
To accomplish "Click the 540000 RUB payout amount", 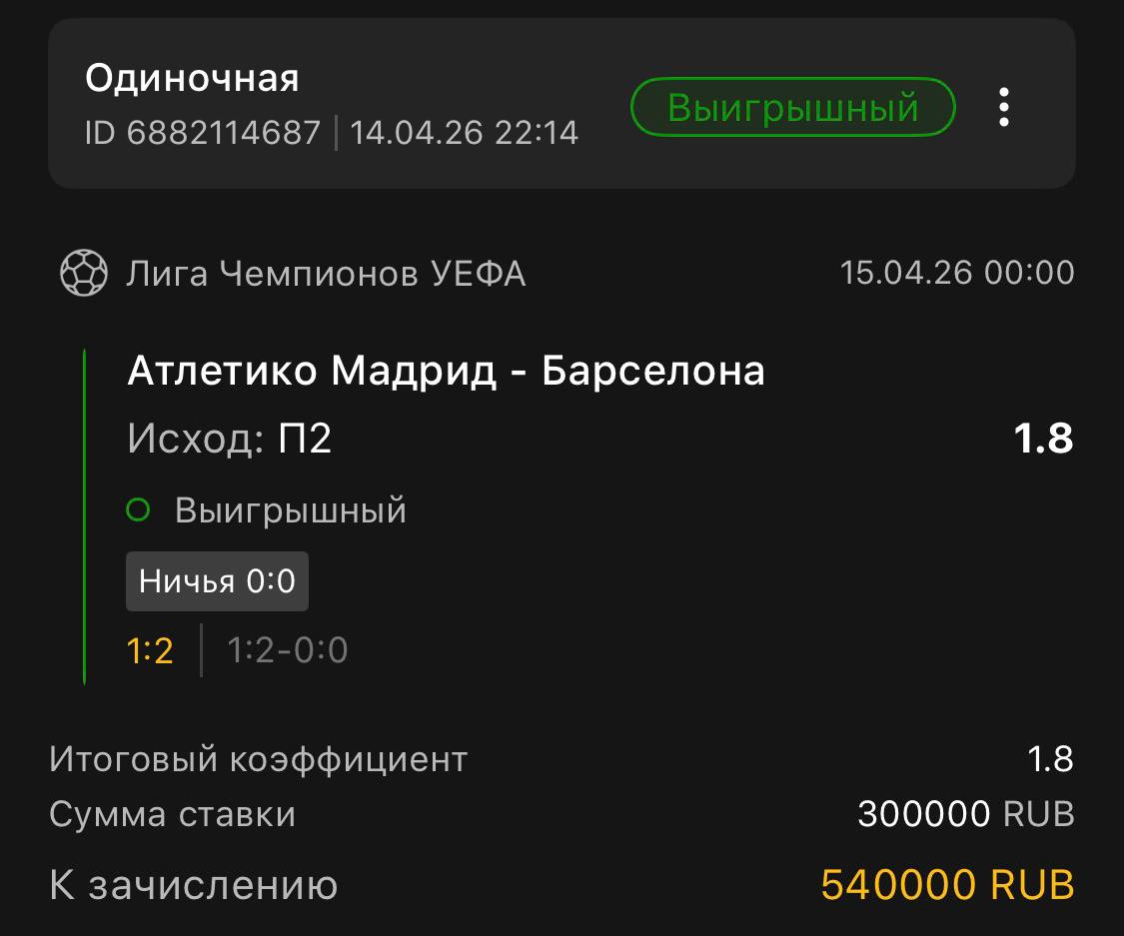I will 947,885.
